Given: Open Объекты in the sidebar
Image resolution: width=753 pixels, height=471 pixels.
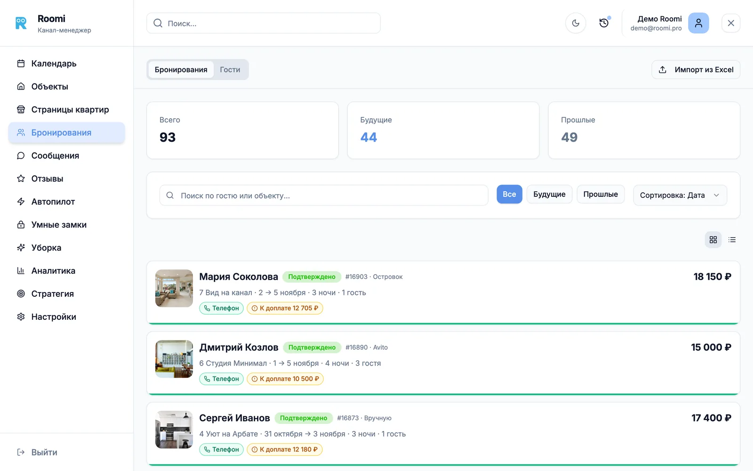Looking at the screenshot, I should tap(66, 87).
